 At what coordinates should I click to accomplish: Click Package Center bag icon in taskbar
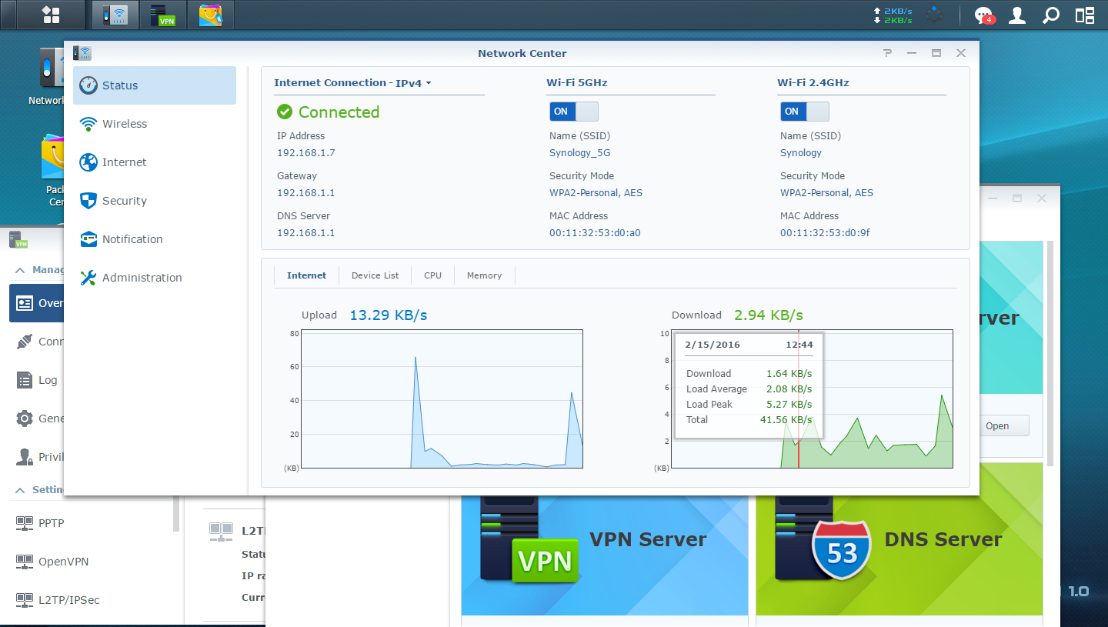(x=211, y=15)
